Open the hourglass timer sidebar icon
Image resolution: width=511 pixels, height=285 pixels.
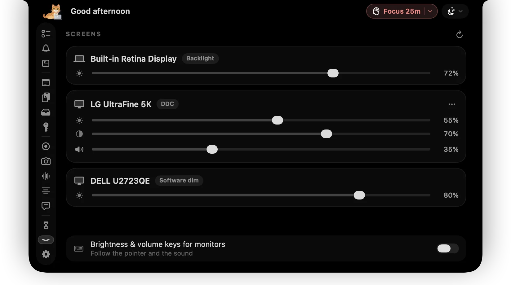tap(46, 225)
